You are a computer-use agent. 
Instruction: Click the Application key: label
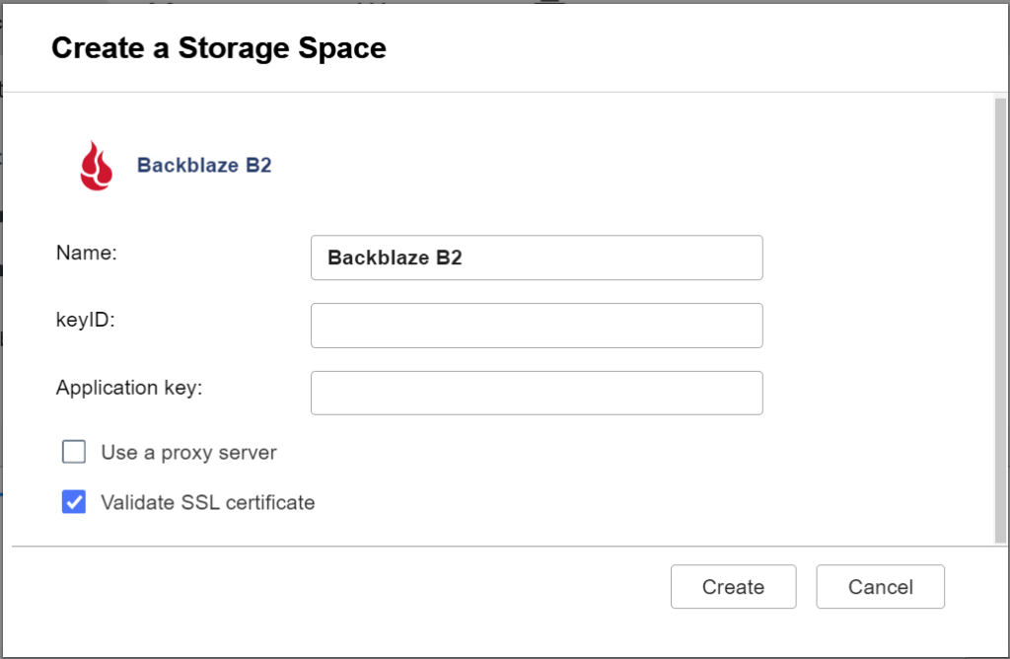[x=129, y=388]
